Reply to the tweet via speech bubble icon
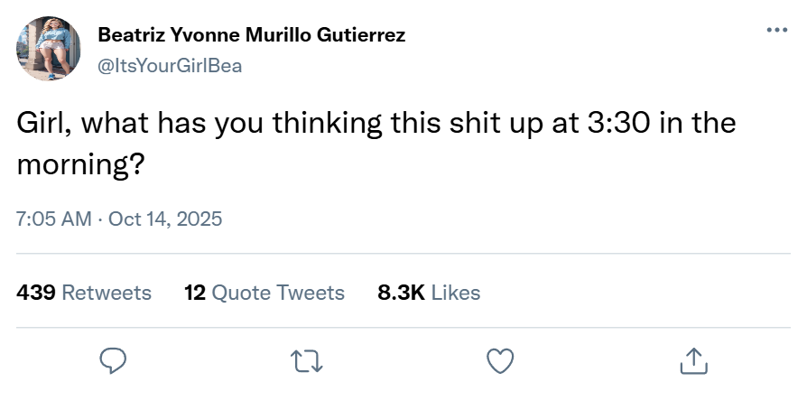The height and width of the screenshot is (410, 807). pyautogui.click(x=112, y=361)
